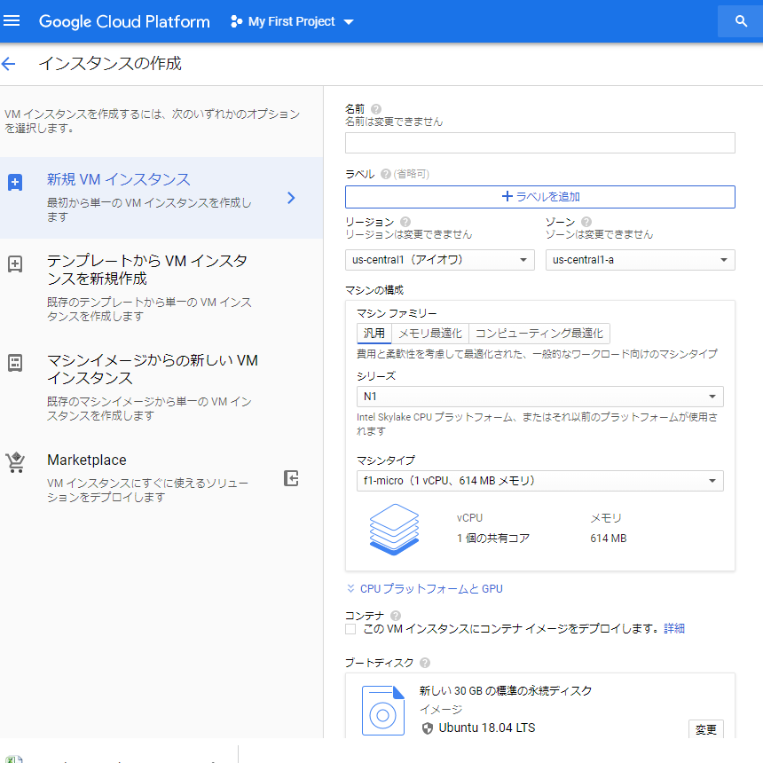
Task: Click the 新規 VM インスタンス plus icon
Action: [15, 183]
